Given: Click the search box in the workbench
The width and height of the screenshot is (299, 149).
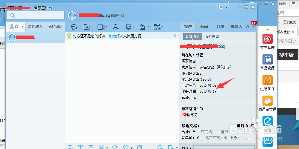Looking at the screenshot, I should tap(36, 15).
